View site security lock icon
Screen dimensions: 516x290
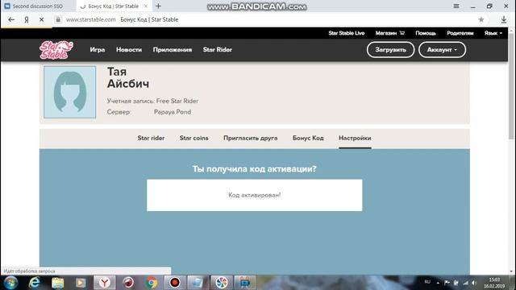click(x=58, y=19)
